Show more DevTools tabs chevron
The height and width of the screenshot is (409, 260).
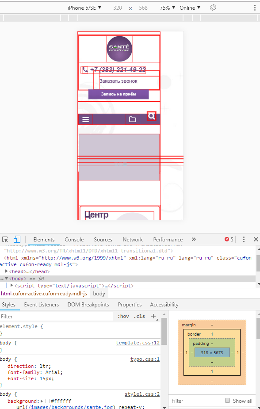[x=194, y=239]
